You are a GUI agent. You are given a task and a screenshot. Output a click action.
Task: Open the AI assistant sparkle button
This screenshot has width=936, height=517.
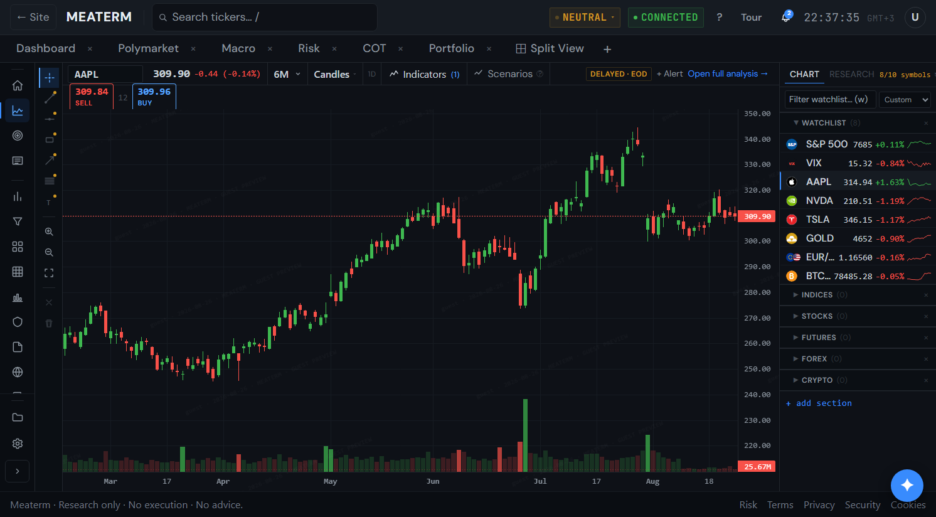tap(907, 485)
